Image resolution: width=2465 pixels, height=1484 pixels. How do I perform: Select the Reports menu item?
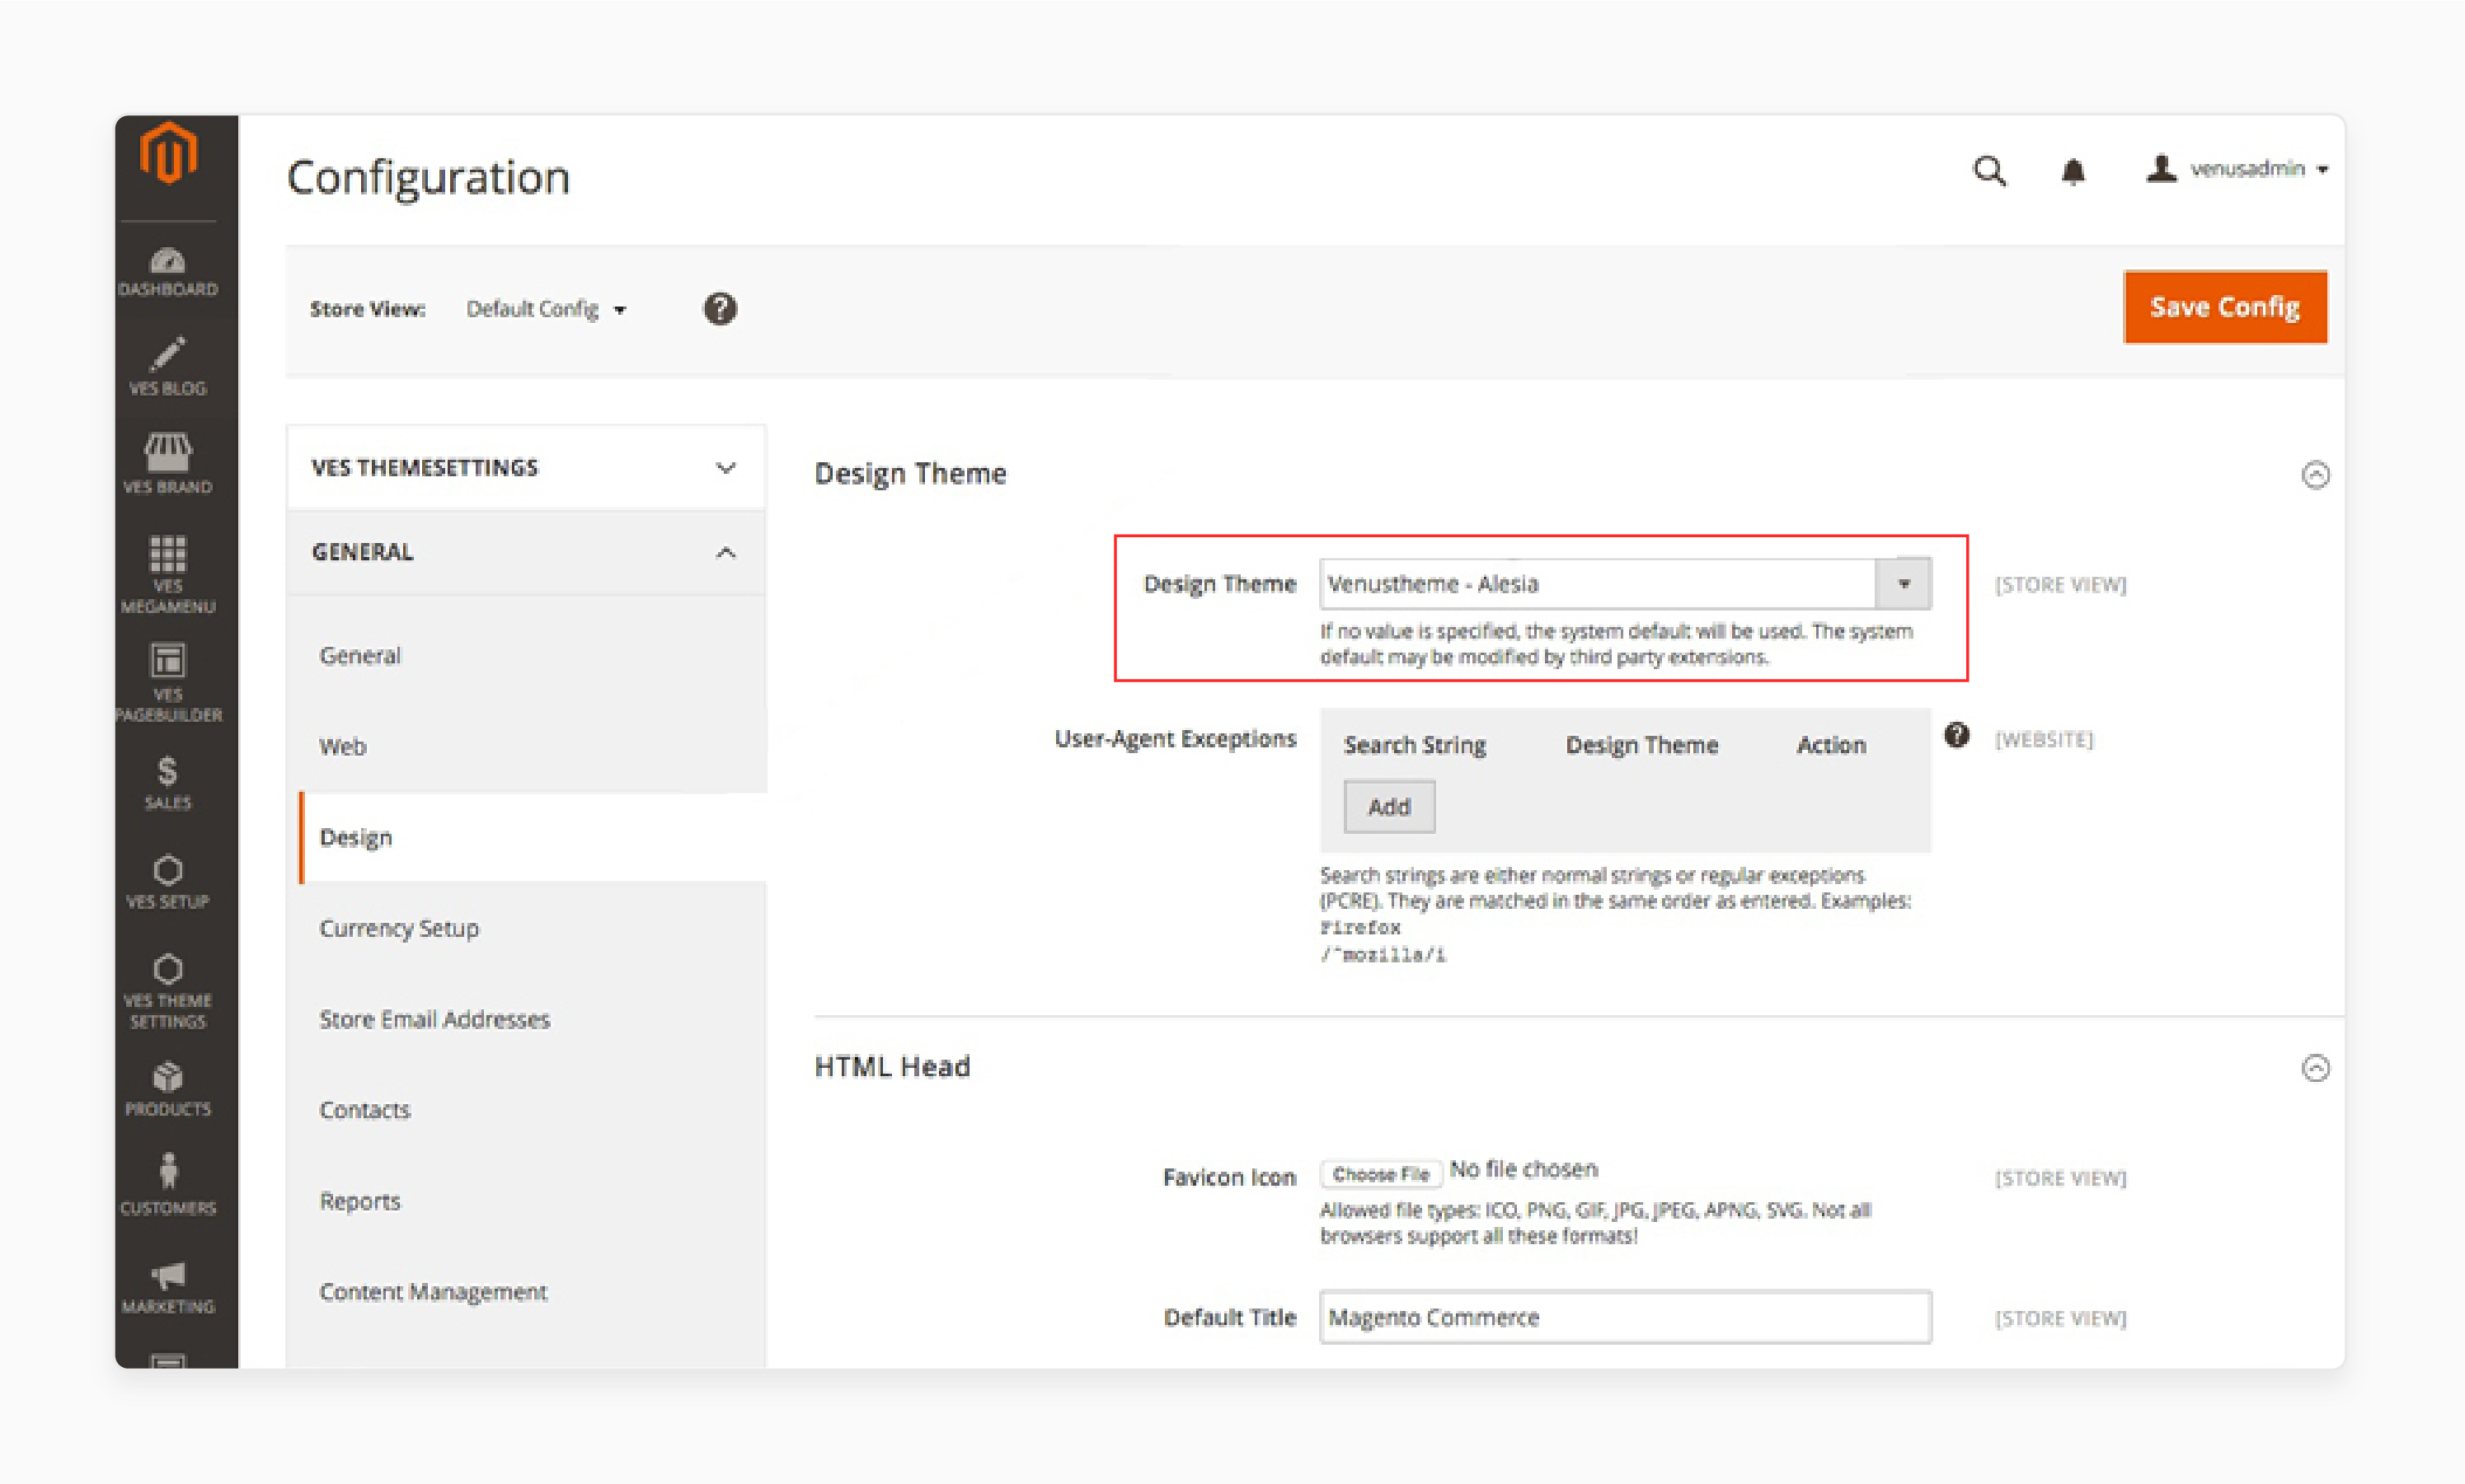point(360,1201)
